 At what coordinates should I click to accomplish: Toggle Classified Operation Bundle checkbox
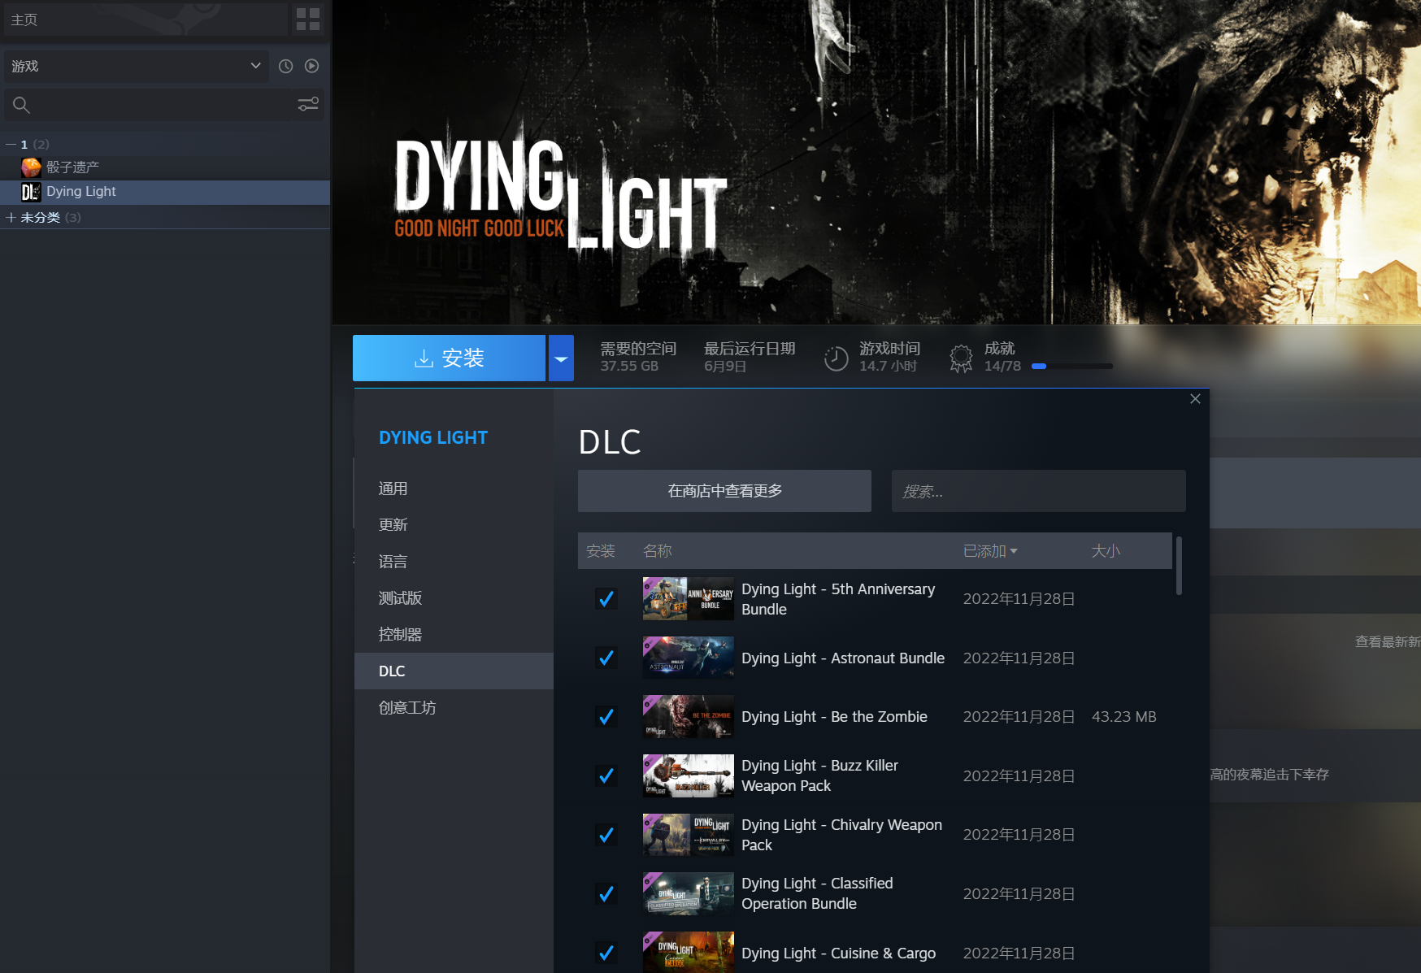click(606, 894)
